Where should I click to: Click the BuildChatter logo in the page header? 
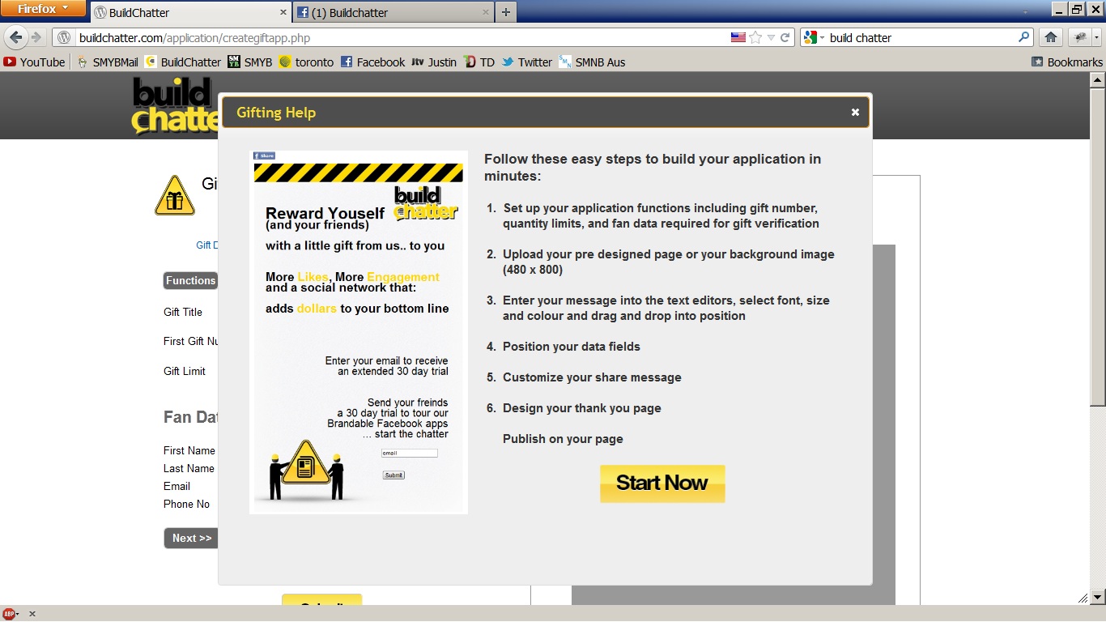pos(175,105)
